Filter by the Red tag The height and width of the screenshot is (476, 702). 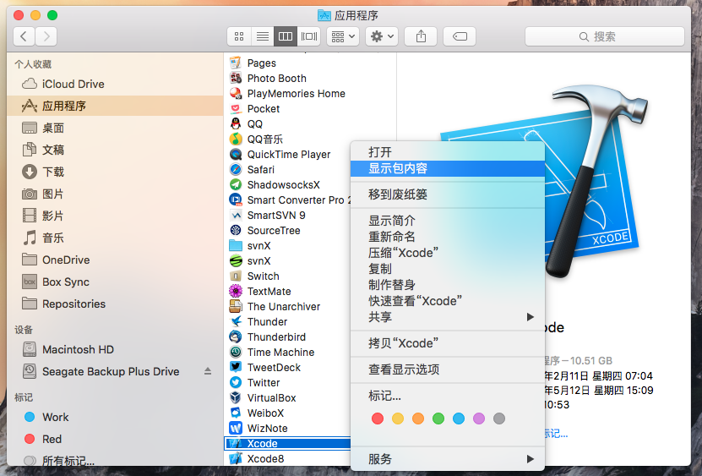115,439
